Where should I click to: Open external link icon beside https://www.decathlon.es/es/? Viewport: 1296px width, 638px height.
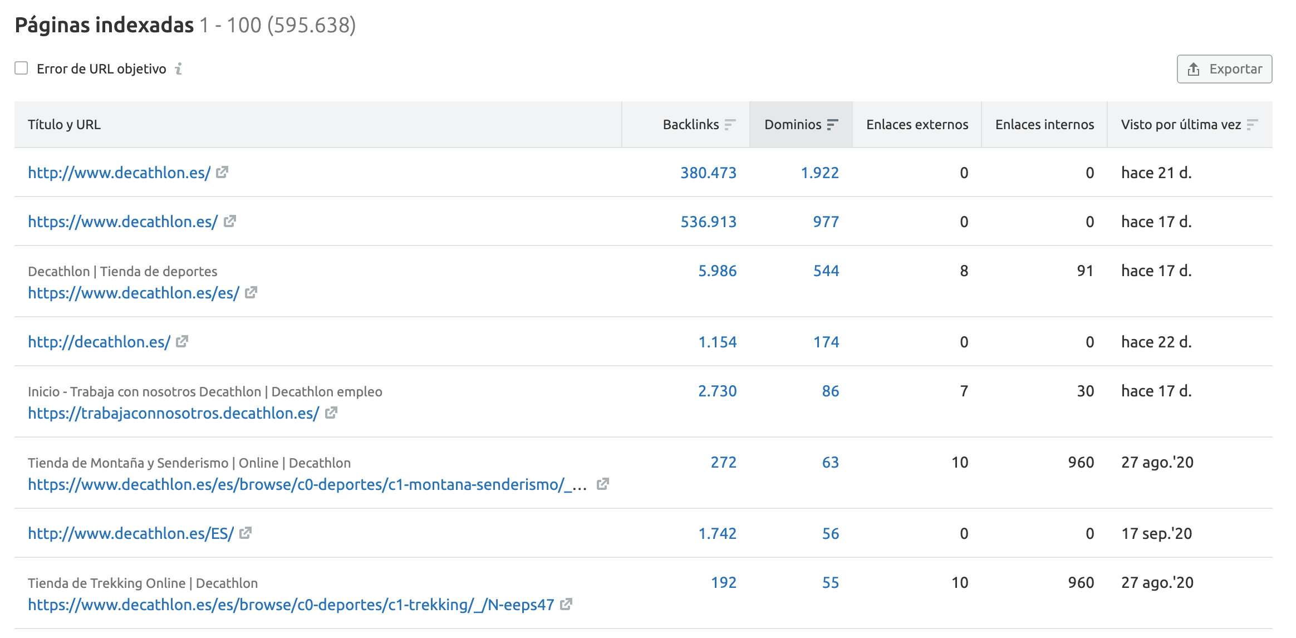pos(251,292)
